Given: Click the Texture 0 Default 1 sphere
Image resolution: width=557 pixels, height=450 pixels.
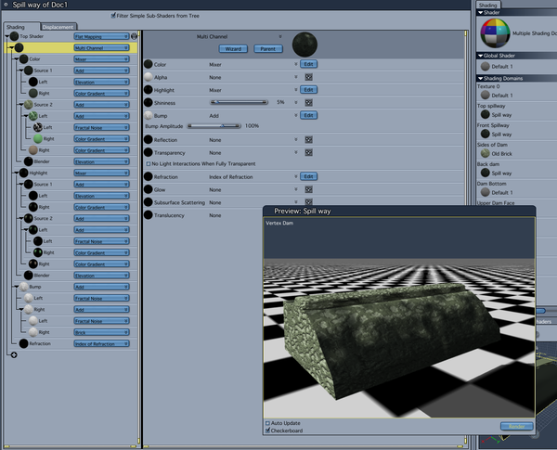Looking at the screenshot, I should (x=485, y=95).
